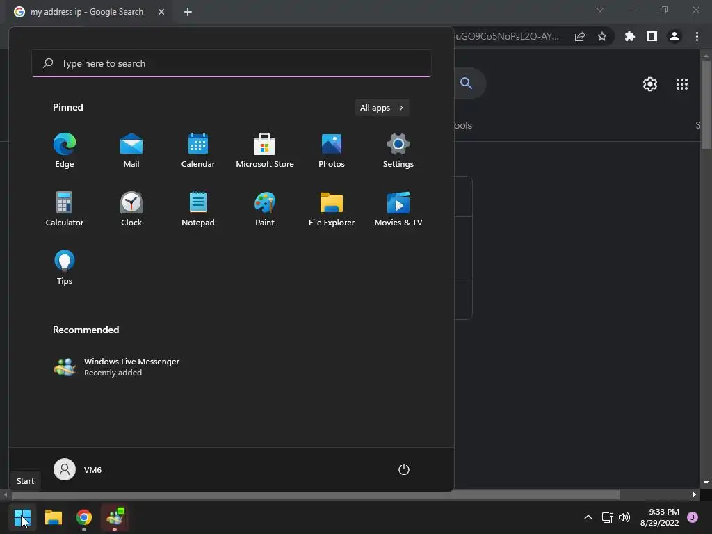Toggle Chrome side panel
This screenshot has width=712, height=534.
coord(652,36)
